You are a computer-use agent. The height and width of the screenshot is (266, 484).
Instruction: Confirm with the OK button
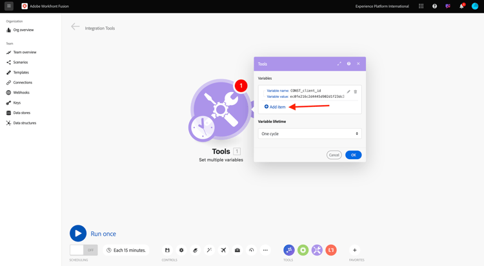(x=354, y=155)
